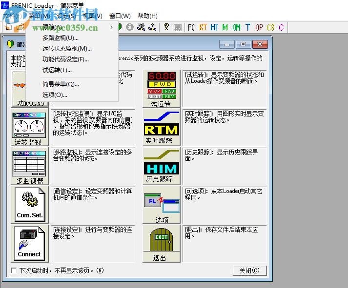This screenshot has height=288, width=348.
Task: Click the [退出] description text
Action: [222, 233]
